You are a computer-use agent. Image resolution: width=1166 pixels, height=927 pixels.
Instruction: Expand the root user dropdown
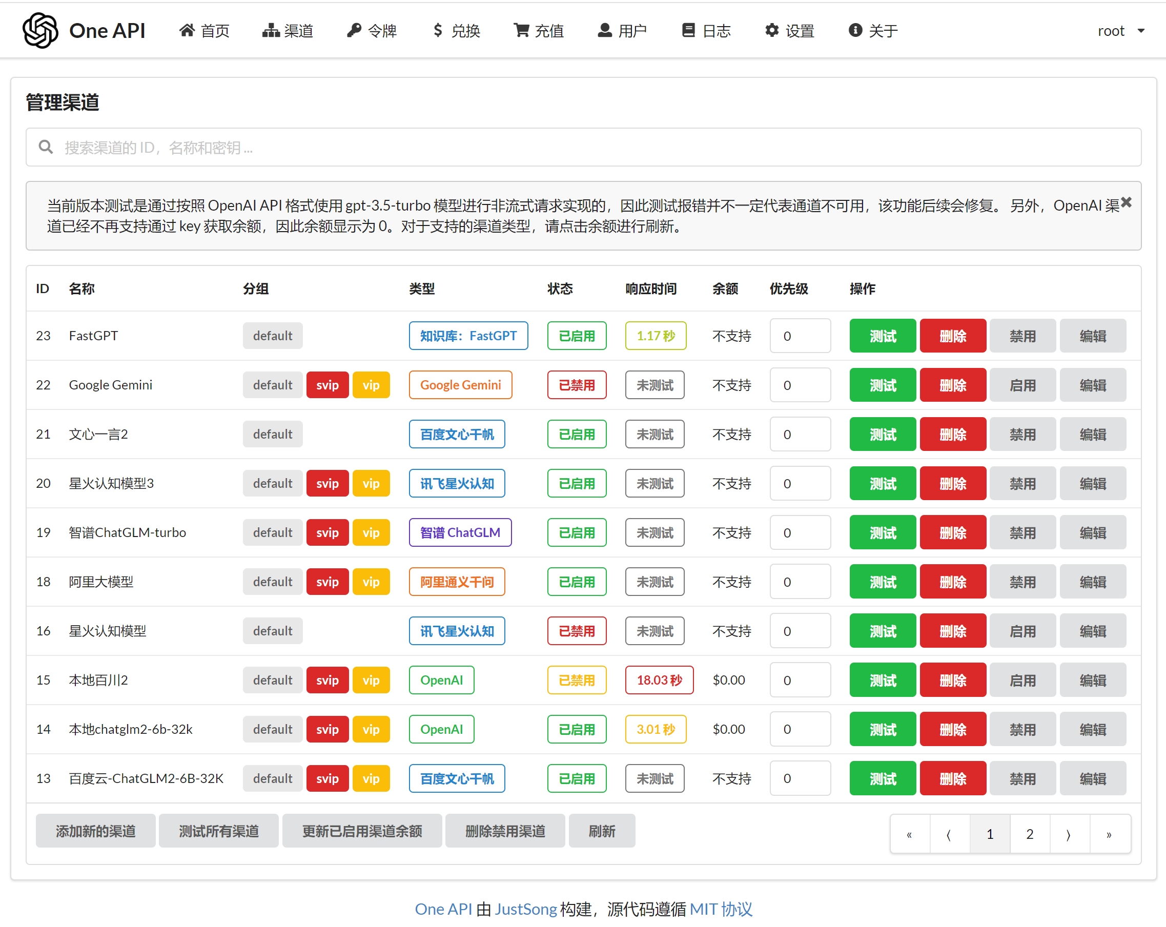point(1120,31)
